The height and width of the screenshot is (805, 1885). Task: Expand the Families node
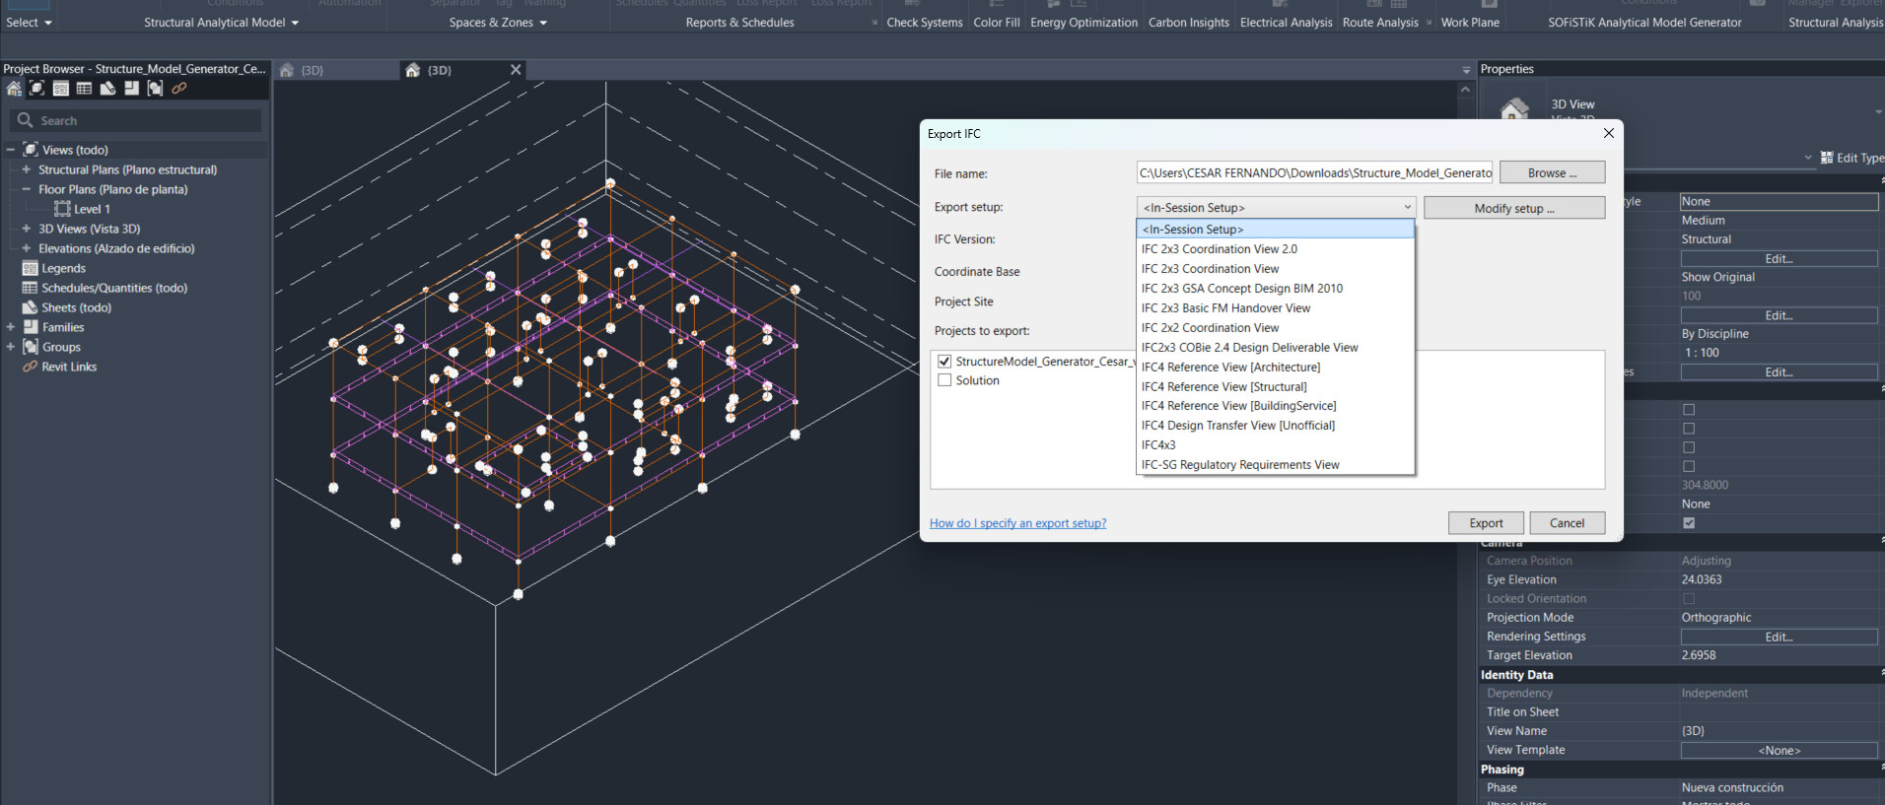pyautogui.click(x=10, y=327)
